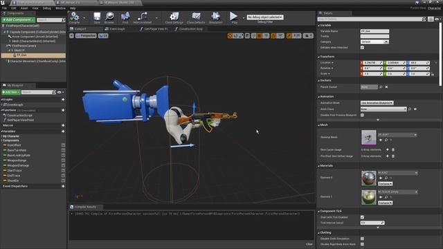This screenshot has height=249, width=443.
Task: Open the Window menu
Action: (x=60, y=8)
